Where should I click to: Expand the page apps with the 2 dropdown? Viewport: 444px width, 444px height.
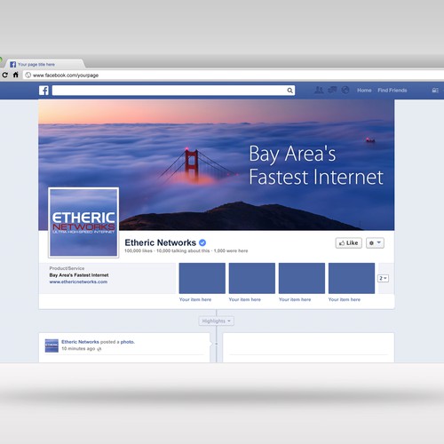coord(383,278)
